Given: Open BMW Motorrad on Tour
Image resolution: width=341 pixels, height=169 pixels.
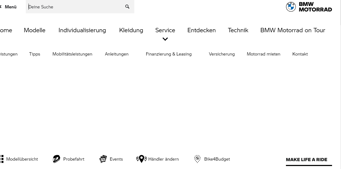Looking at the screenshot, I should point(293,30).
